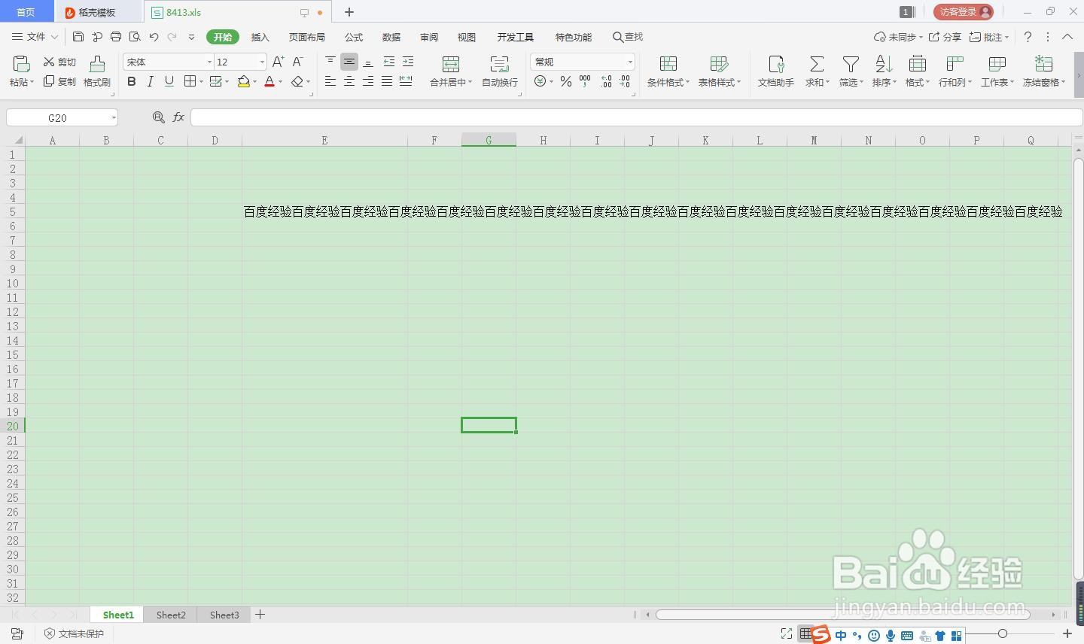The height and width of the screenshot is (644, 1084).
Task: Click the insert function fx icon
Action: [178, 117]
